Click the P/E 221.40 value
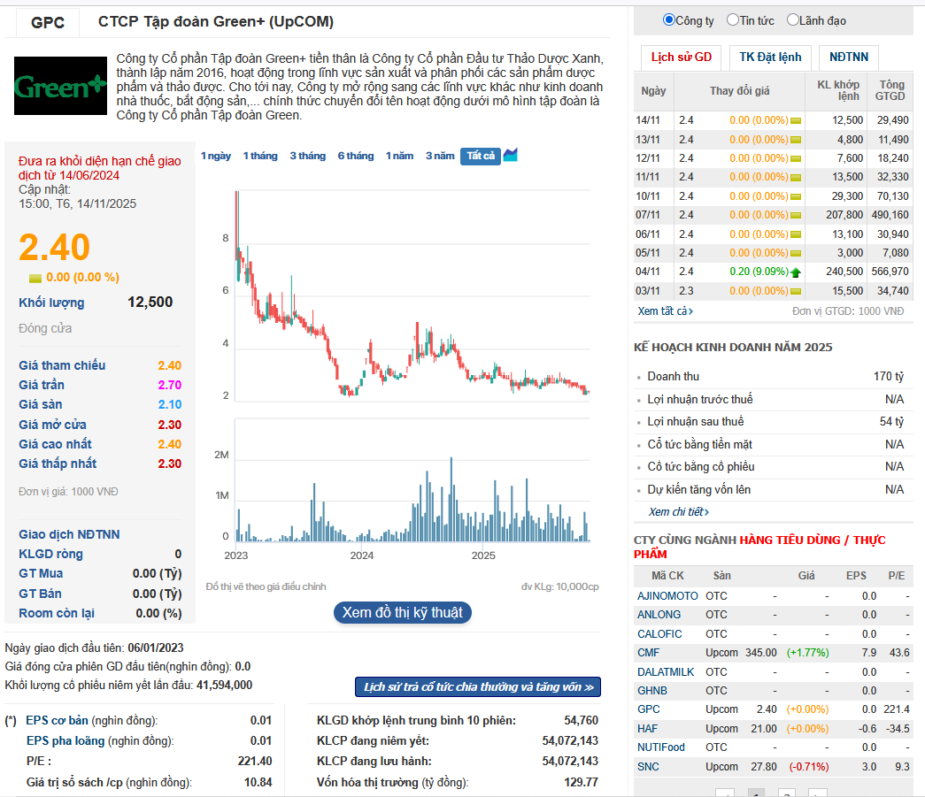 tap(255, 761)
